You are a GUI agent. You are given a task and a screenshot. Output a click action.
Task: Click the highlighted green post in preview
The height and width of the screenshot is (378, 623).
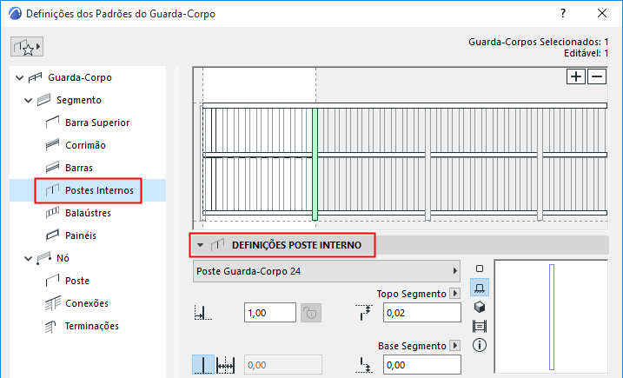(315, 164)
